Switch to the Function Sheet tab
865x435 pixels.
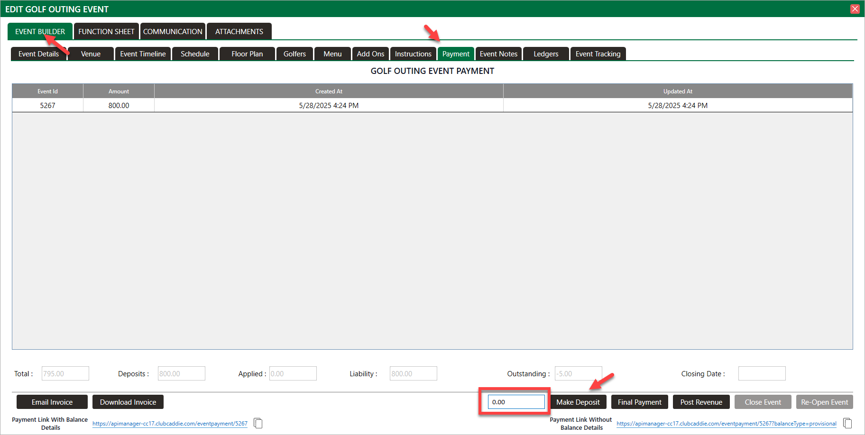tap(106, 32)
